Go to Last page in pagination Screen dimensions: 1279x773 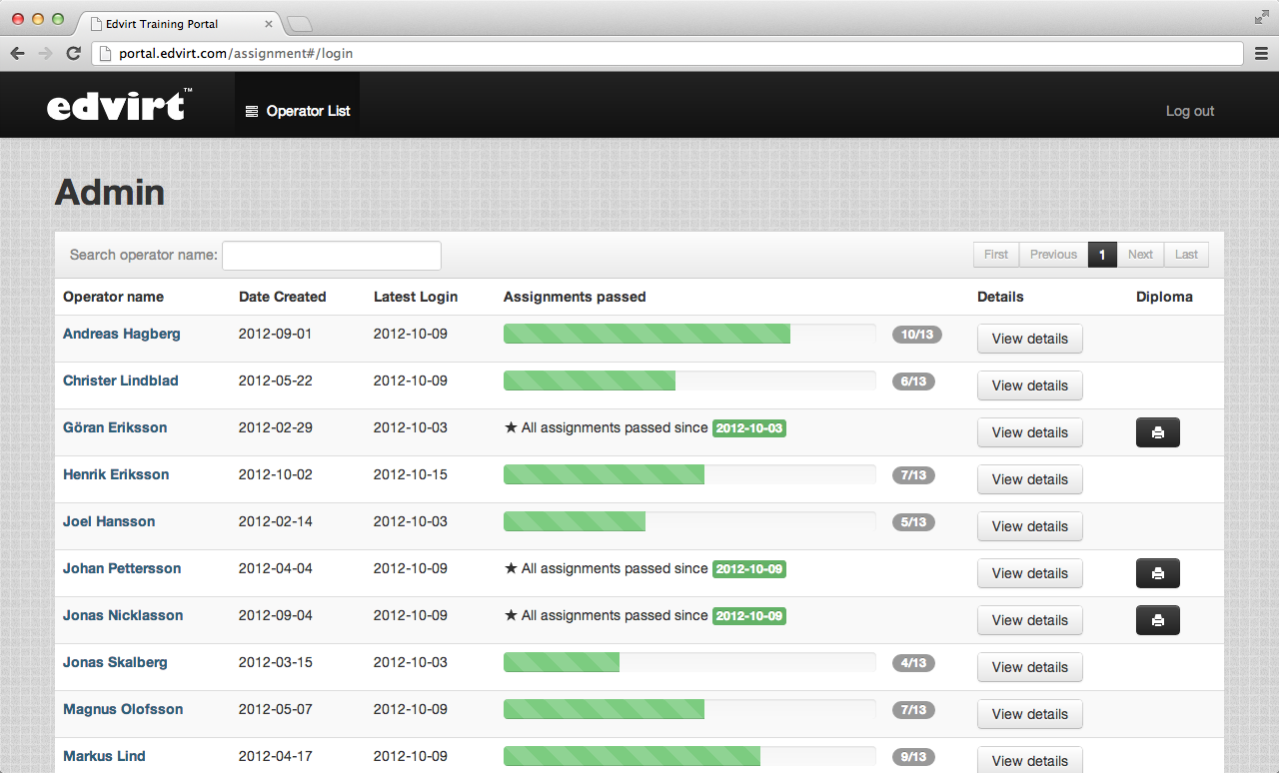[x=1186, y=255]
